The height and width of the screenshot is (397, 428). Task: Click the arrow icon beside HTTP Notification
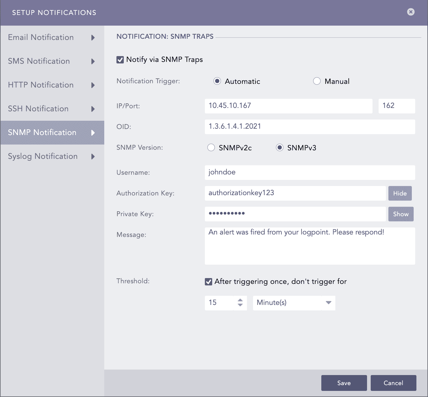(93, 85)
